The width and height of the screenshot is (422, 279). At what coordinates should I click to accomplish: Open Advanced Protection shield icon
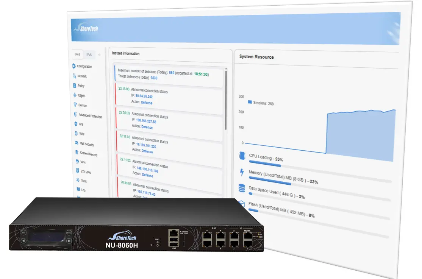coord(75,115)
